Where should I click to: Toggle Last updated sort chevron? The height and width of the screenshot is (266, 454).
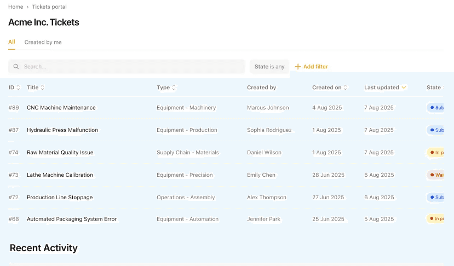[x=404, y=88]
